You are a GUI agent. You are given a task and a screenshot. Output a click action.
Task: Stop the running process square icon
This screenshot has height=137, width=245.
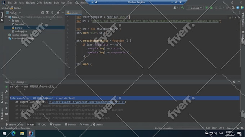pos(6,98)
